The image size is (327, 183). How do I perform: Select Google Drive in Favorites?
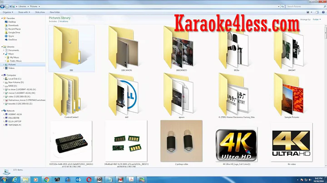coord(14,33)
